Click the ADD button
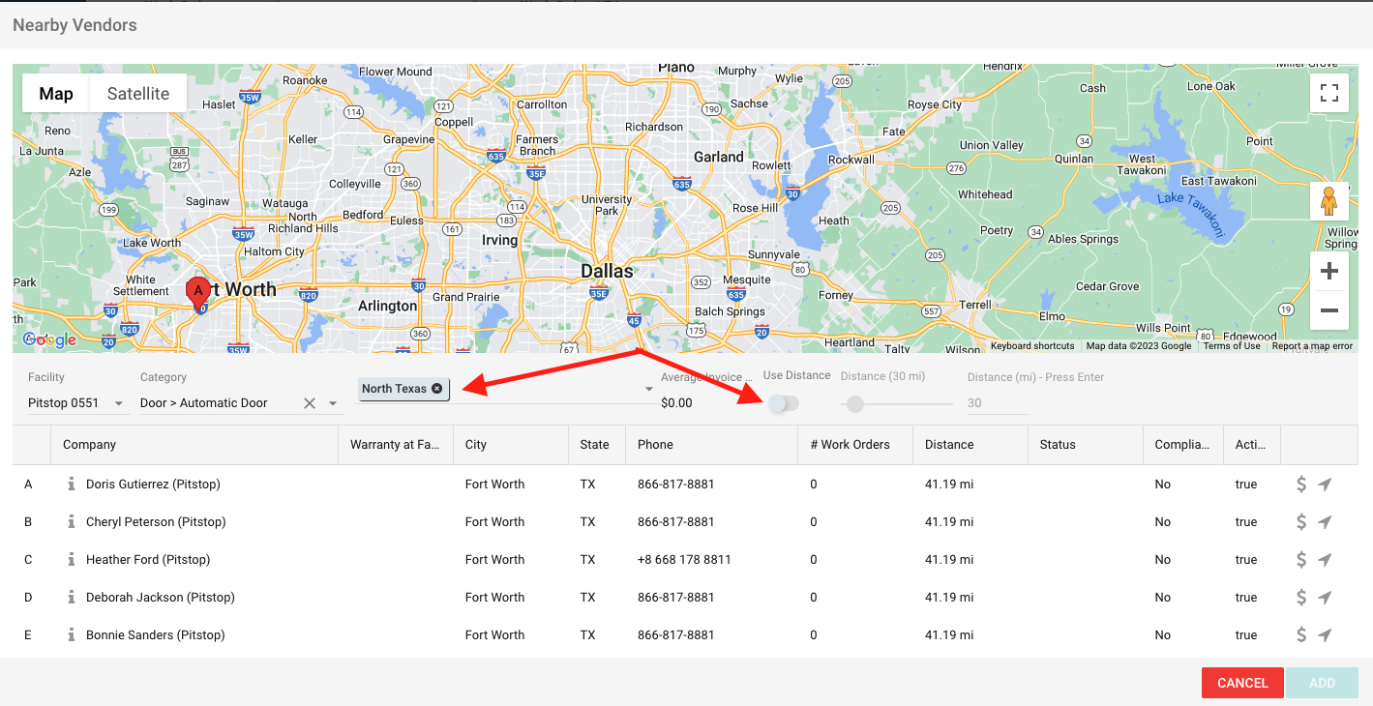1373x706 pixels. (1322, 683)
